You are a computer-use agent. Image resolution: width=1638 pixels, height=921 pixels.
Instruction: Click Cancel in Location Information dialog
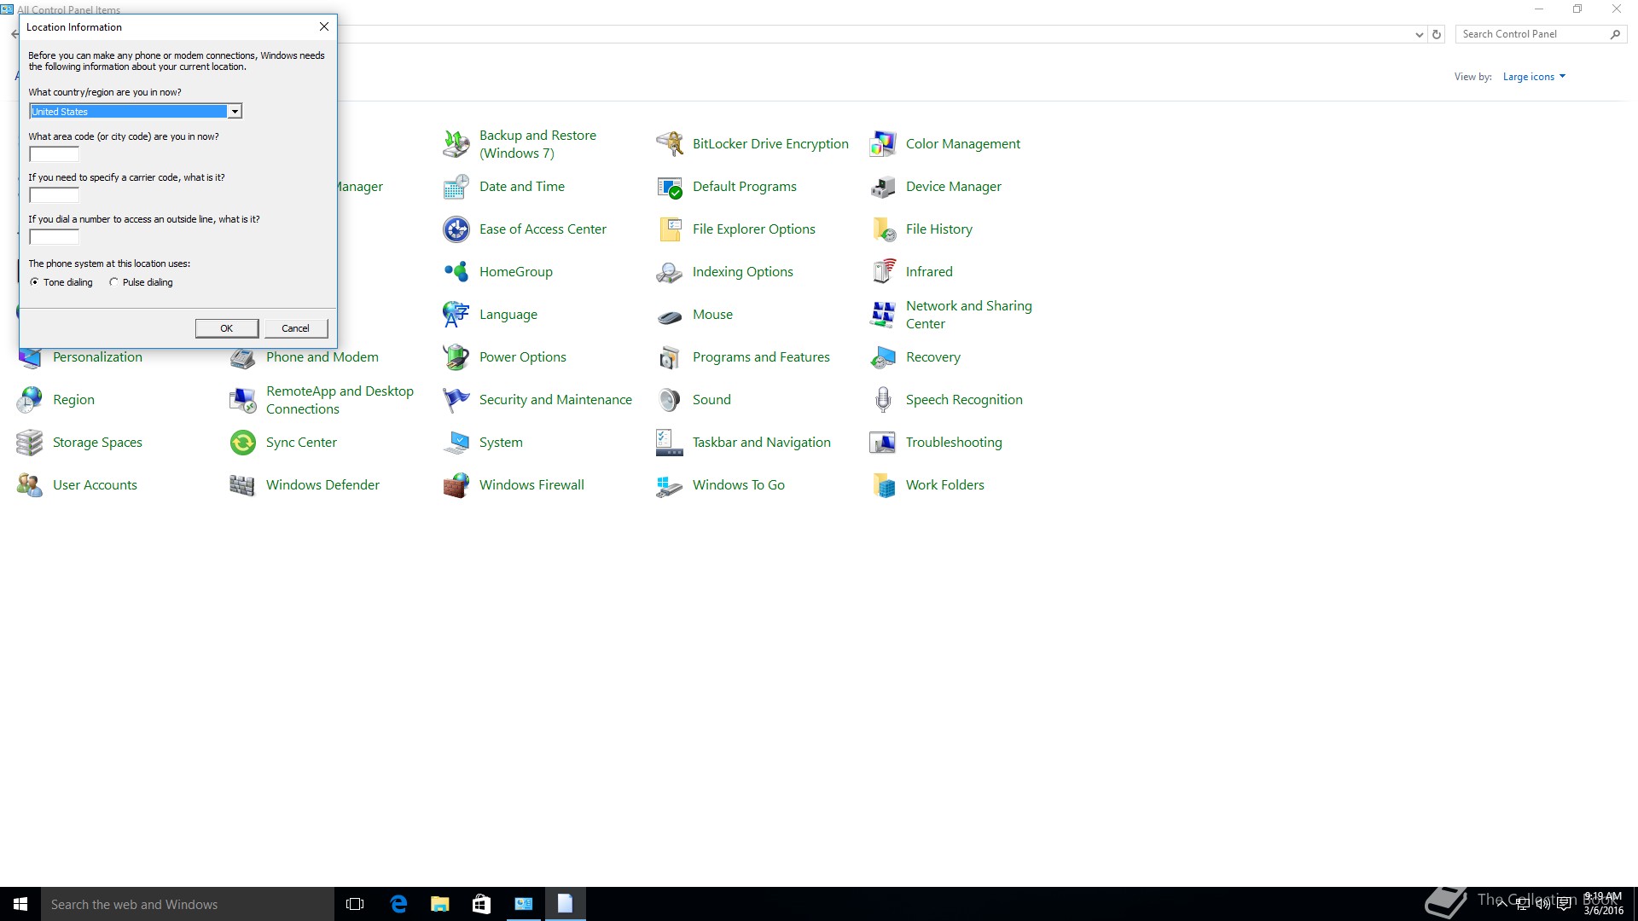(x=296, y=328)
